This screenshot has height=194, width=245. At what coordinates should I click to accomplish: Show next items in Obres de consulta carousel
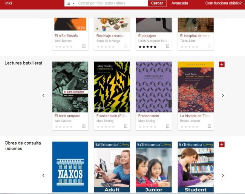click(x=223, y=176)
